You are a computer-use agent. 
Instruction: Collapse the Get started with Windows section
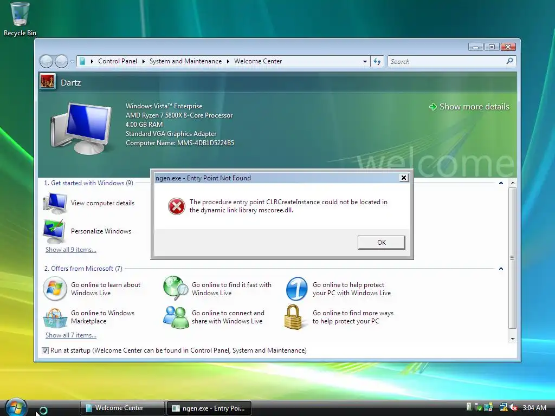click(x=501, y=183)
